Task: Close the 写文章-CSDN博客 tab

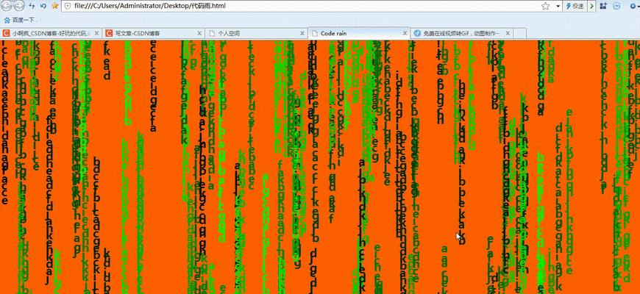Action: (199, 33)
